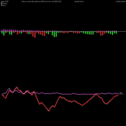Click the Volume legend color swatch

tap(2, 3)
